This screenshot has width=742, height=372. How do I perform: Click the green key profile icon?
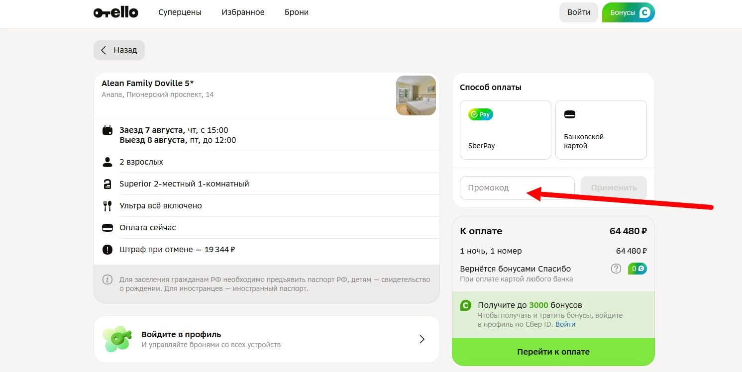117,339
